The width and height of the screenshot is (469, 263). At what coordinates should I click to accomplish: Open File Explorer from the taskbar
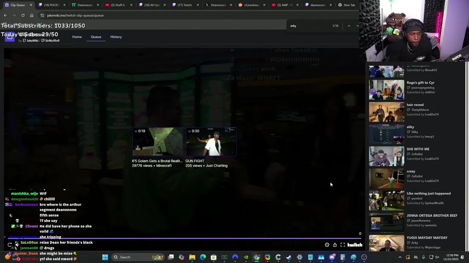(x=192, y=257)
